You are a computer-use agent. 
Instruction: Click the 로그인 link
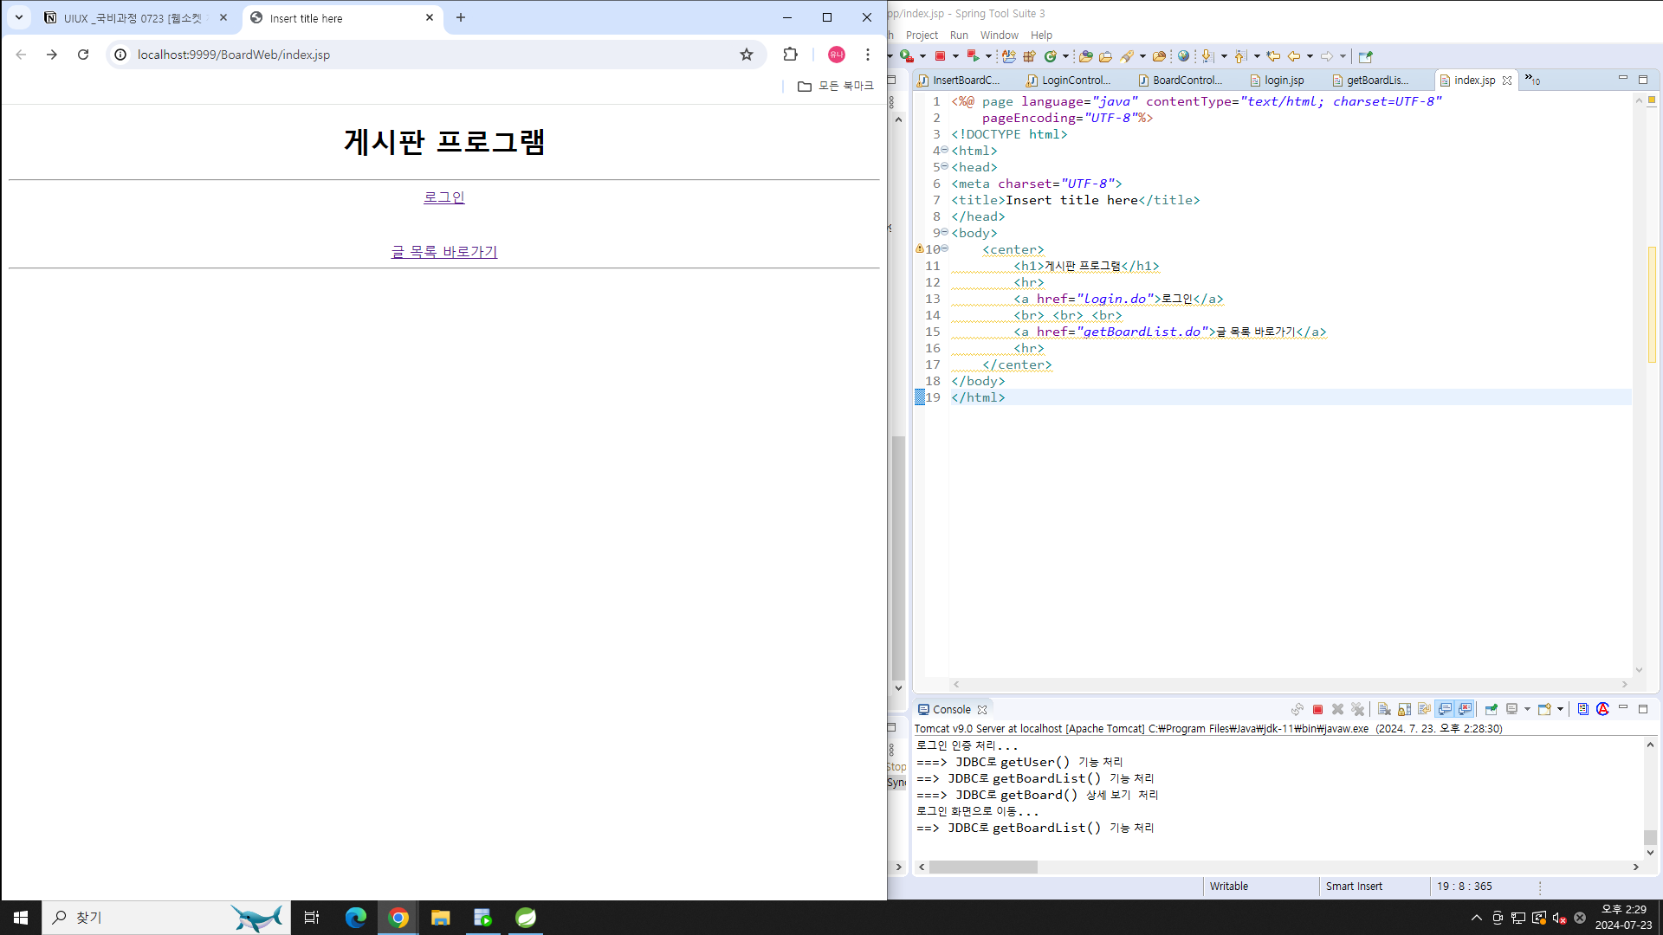point(443,197)
